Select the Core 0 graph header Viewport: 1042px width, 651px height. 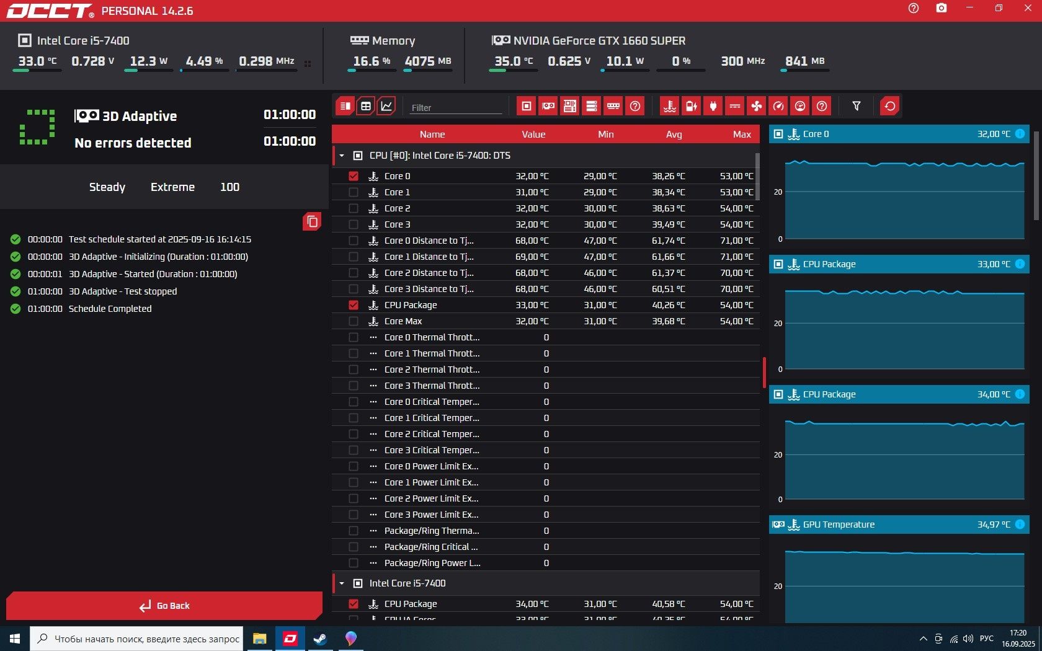pos(899,134)
